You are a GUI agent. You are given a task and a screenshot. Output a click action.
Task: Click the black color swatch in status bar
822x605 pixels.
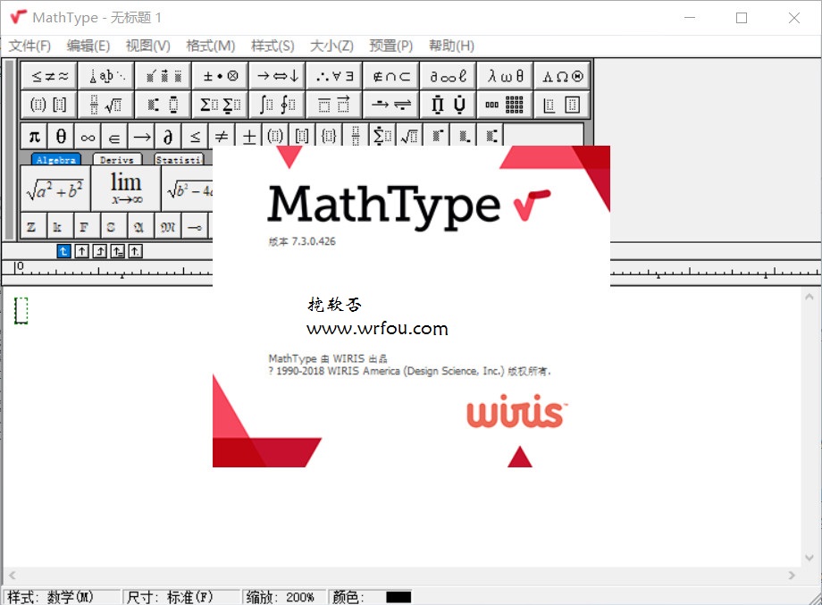pos(398,597)
